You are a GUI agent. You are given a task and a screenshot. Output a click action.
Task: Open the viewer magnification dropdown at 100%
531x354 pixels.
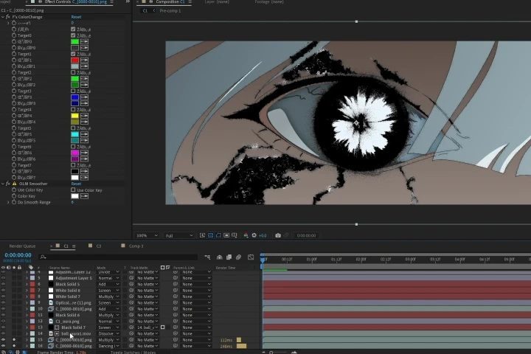coord(147,235)
